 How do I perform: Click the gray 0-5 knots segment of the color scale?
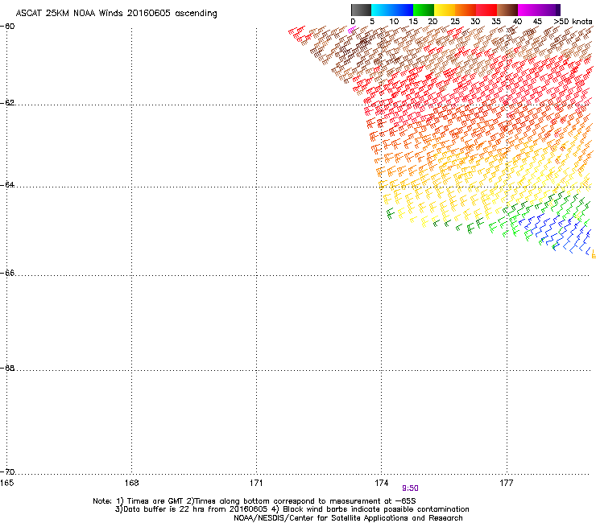tap(361, 10)
